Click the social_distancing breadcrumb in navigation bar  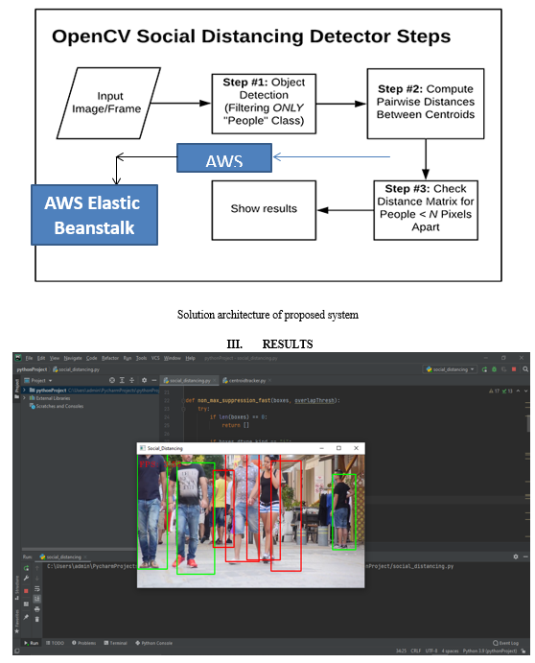tap(76, 369)
